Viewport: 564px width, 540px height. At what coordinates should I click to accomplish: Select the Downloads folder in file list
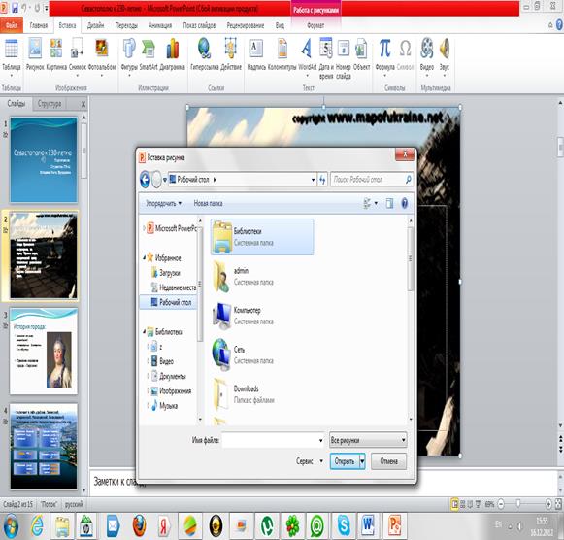click(262, 394)
